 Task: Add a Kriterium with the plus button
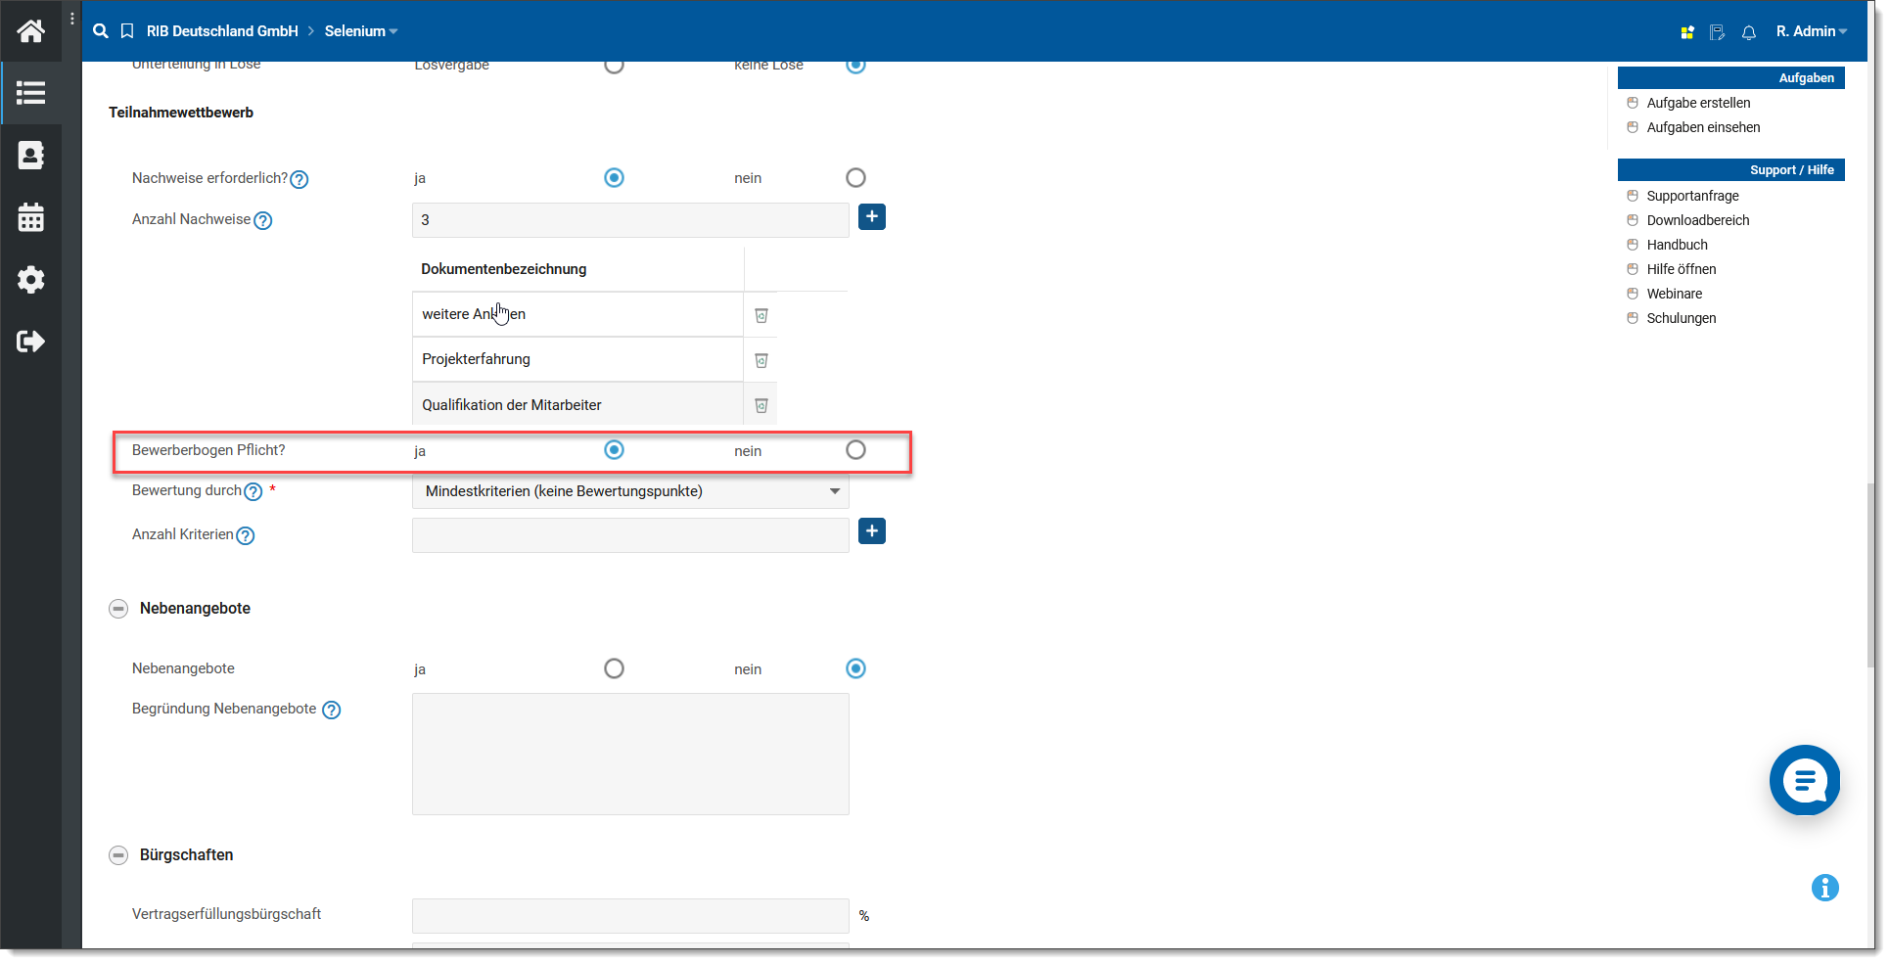[872, 531]
